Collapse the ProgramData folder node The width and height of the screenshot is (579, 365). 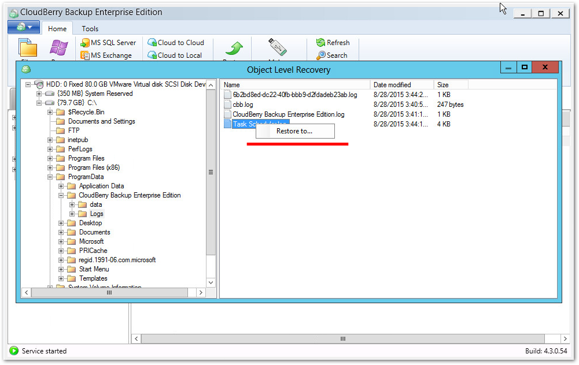click(x=50, y=177)
